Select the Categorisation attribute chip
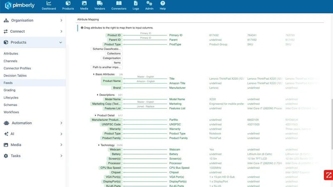 pyautogui.click(x=112, y=58)
